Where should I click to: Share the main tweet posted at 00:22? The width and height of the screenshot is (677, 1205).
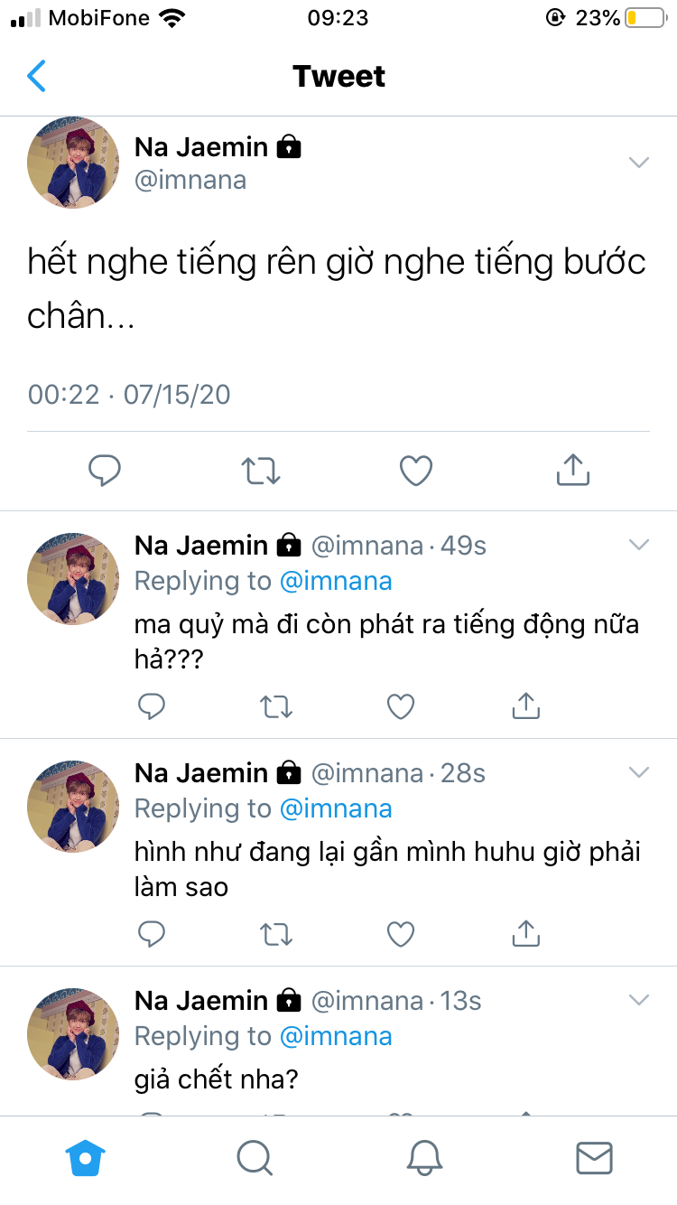coord(572,470)
